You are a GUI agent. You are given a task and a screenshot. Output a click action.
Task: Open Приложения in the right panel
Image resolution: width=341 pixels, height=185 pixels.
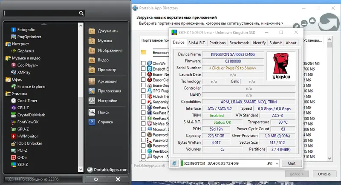105,91
